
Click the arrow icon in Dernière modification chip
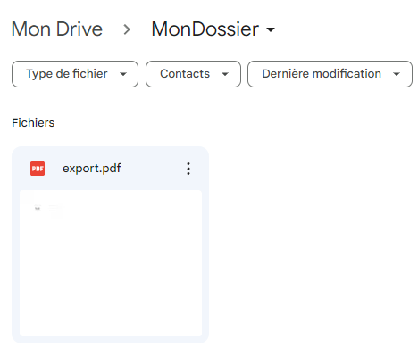pyautogui.click(x=397, y=74)
